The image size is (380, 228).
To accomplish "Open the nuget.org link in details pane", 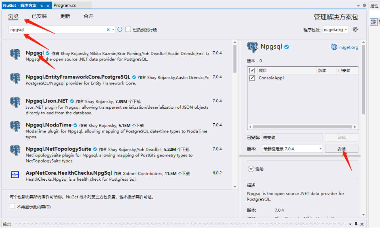I will point(349,47).
